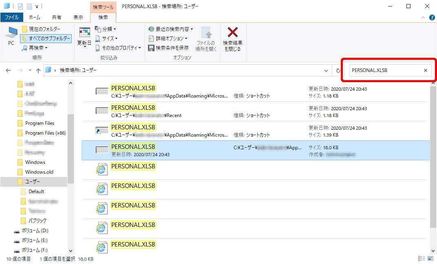The width and height of the screenshot is (437, 264).
Task: Click the refresh button
Action: (338, 71)
